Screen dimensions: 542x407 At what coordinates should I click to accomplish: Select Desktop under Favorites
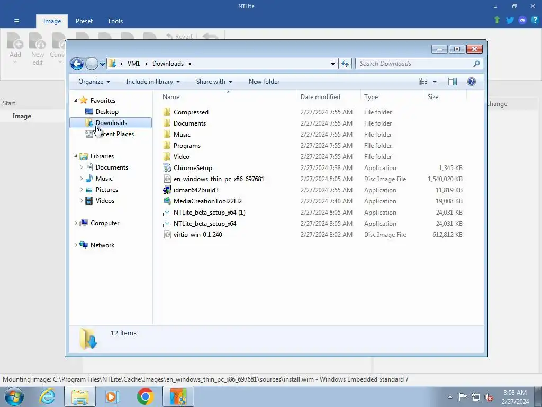coord(107,112)
